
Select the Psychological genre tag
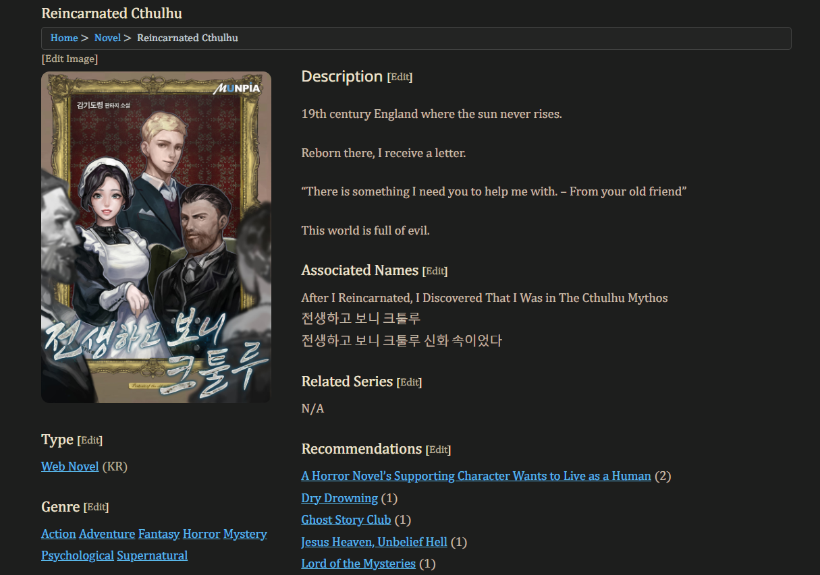click(78, 555)
